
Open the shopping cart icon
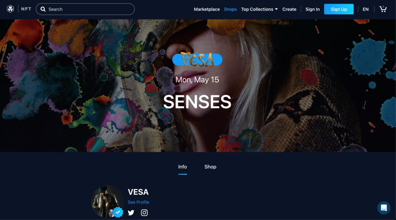click(x=383, y=9)
